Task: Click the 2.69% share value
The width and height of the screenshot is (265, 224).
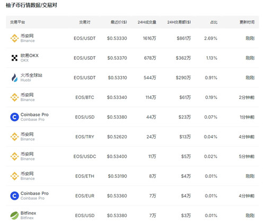Action: click(x=210, y=38)
